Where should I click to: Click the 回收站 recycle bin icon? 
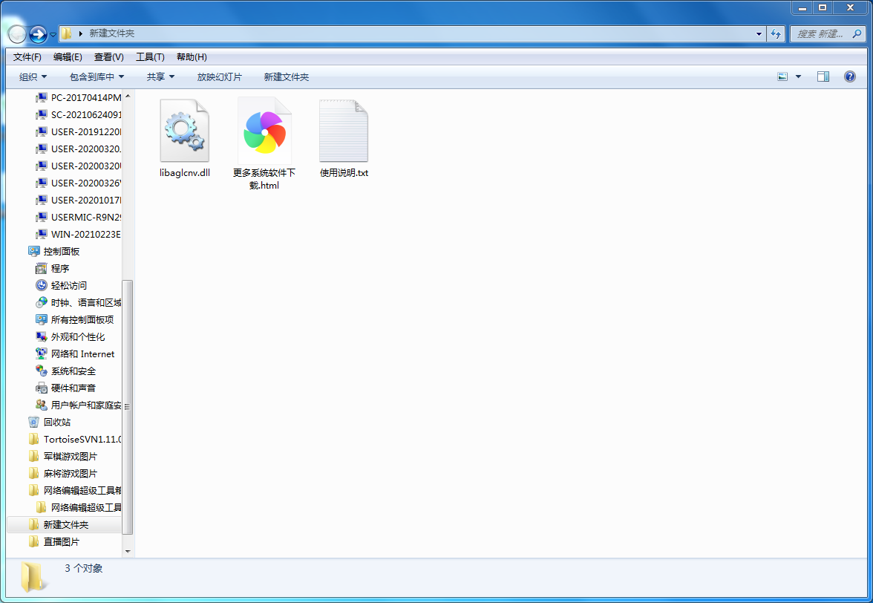coord(34,422)
